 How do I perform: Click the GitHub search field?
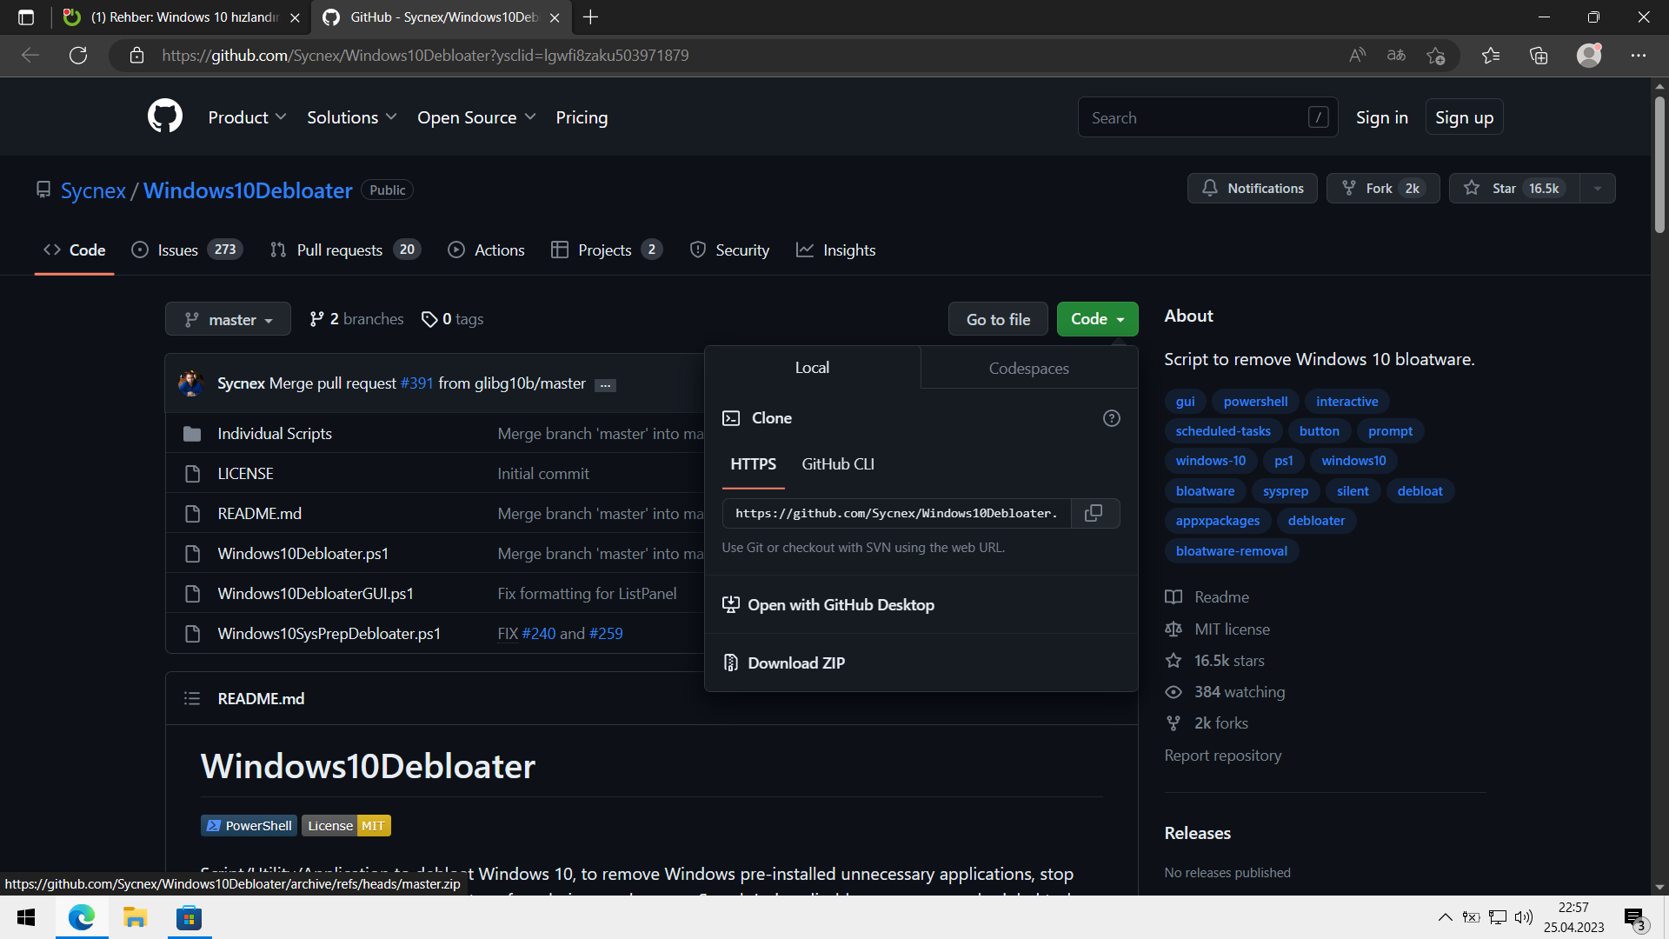coord(1195,117)
